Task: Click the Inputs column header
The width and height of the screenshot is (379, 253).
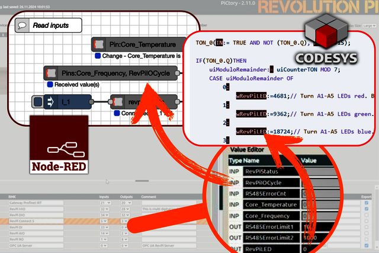Action: pyautogui.click(x=104, y=197)
